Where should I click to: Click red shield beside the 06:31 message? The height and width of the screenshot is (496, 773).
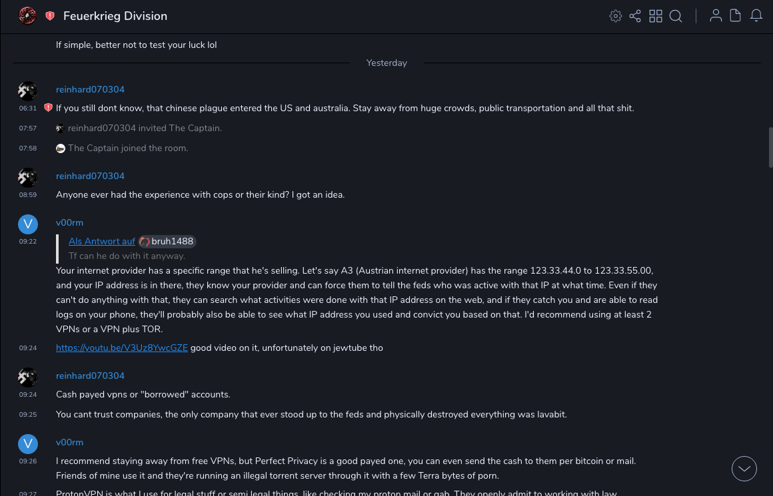click(48, 108)
